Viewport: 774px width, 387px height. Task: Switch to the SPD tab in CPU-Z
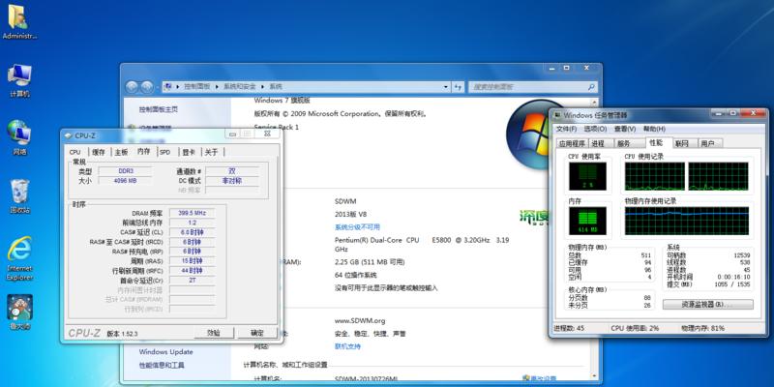(x=165, y=152)
